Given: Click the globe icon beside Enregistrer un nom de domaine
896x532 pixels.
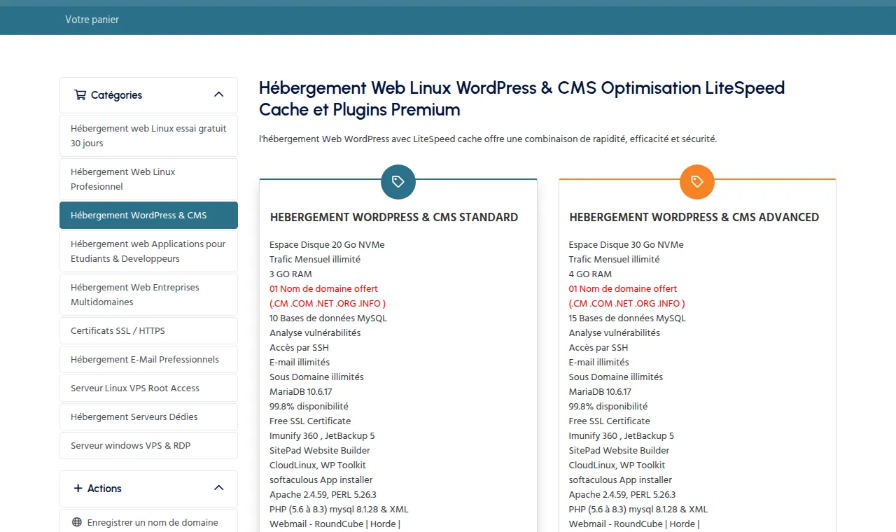Looking at the screenshot, I should coord(77,522).
